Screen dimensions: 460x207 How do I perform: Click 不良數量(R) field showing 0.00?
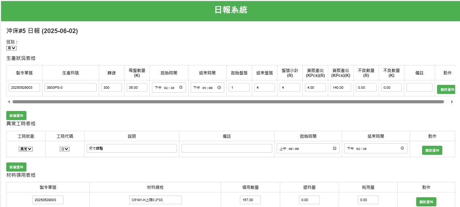[366, 88]
